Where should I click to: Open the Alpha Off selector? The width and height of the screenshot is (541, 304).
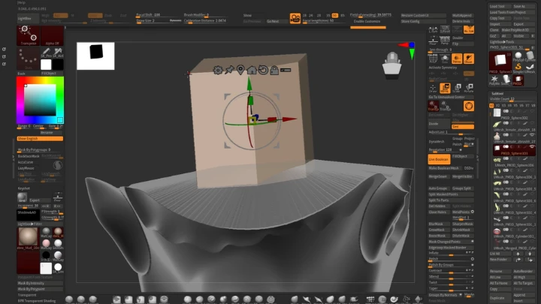(x=52, y=35)
